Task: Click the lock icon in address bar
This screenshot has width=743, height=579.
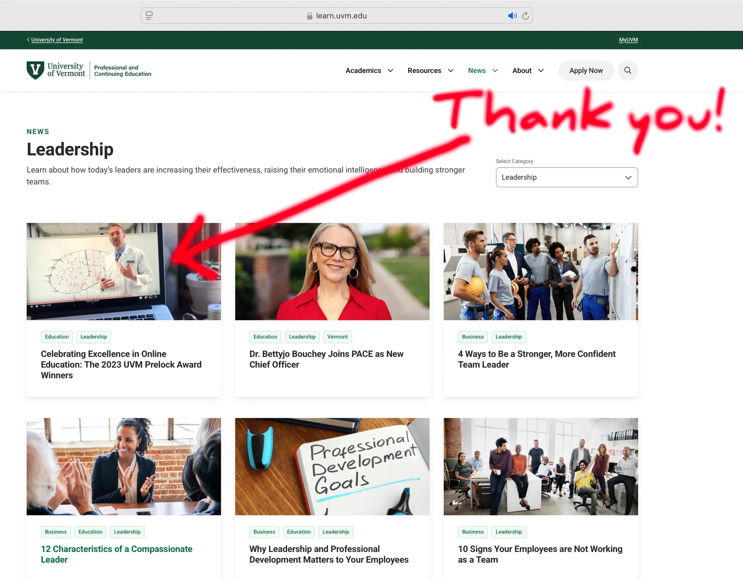Action: click(310, 16)
